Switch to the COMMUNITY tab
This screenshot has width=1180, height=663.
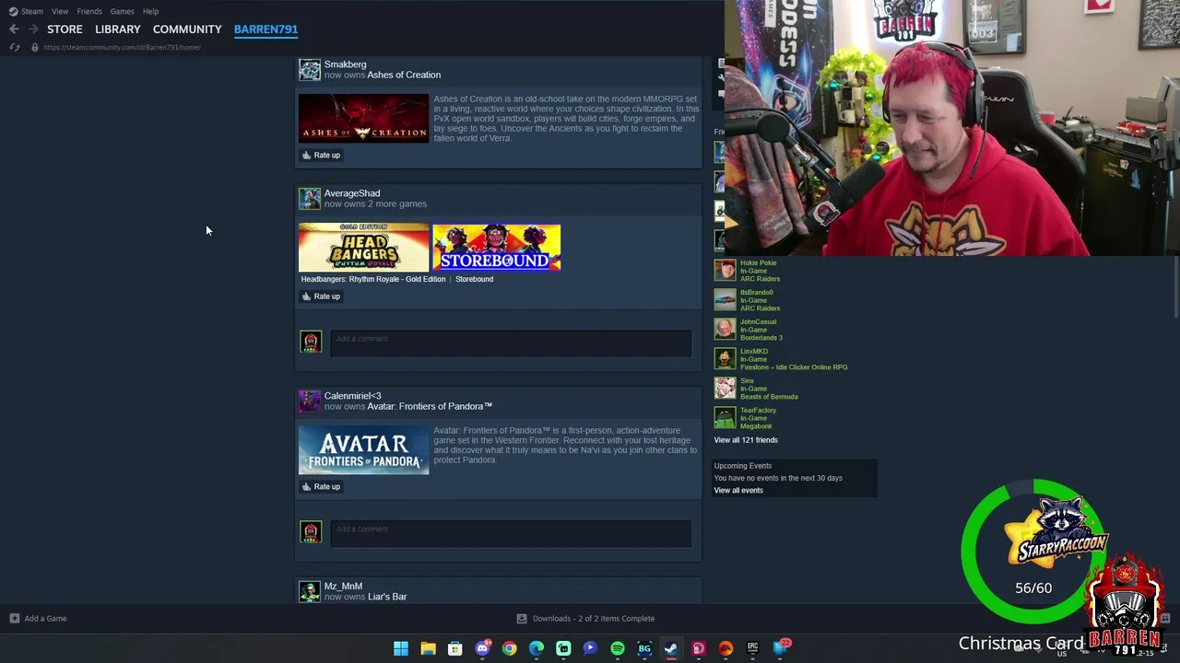187,29
